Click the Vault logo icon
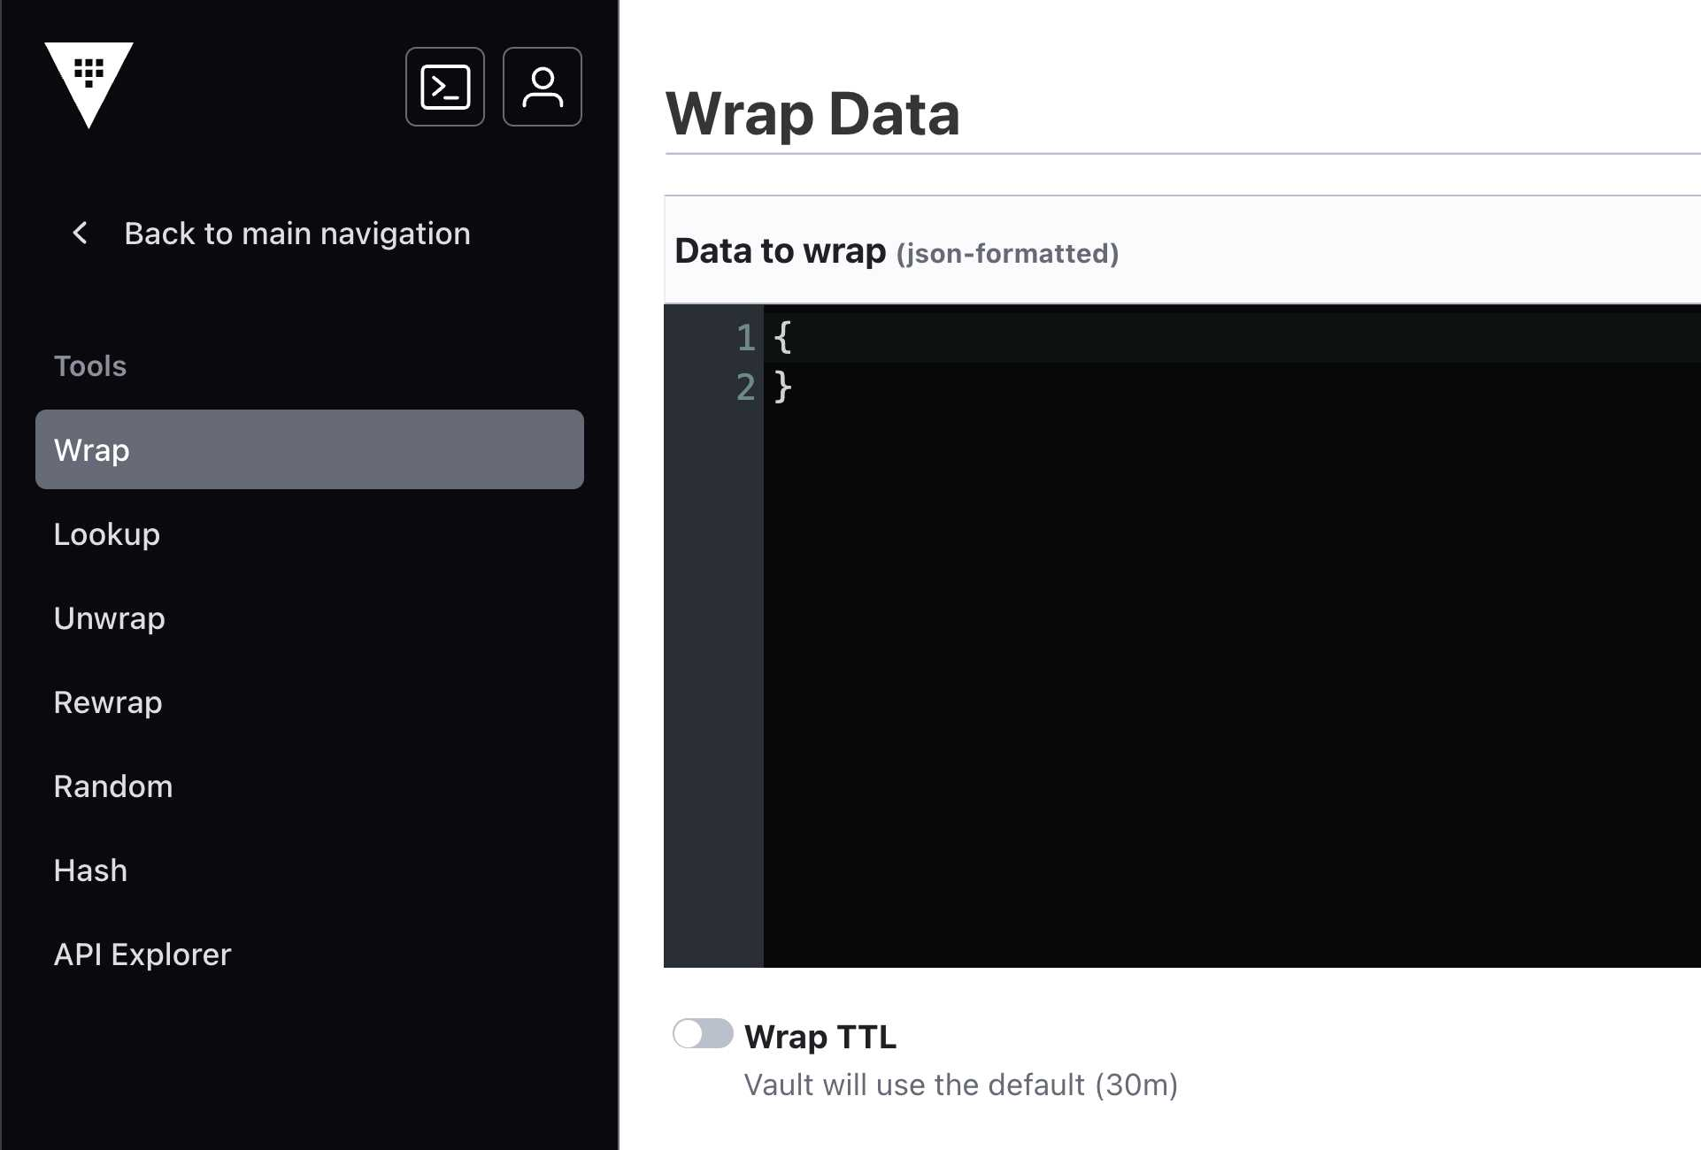Image resolution: width=1701 pixels, height=1150 pixels. [x=89, y=83]
